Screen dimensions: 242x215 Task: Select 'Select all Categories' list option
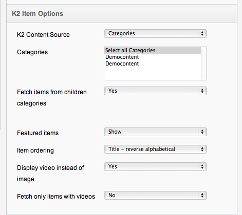[153, 50]
